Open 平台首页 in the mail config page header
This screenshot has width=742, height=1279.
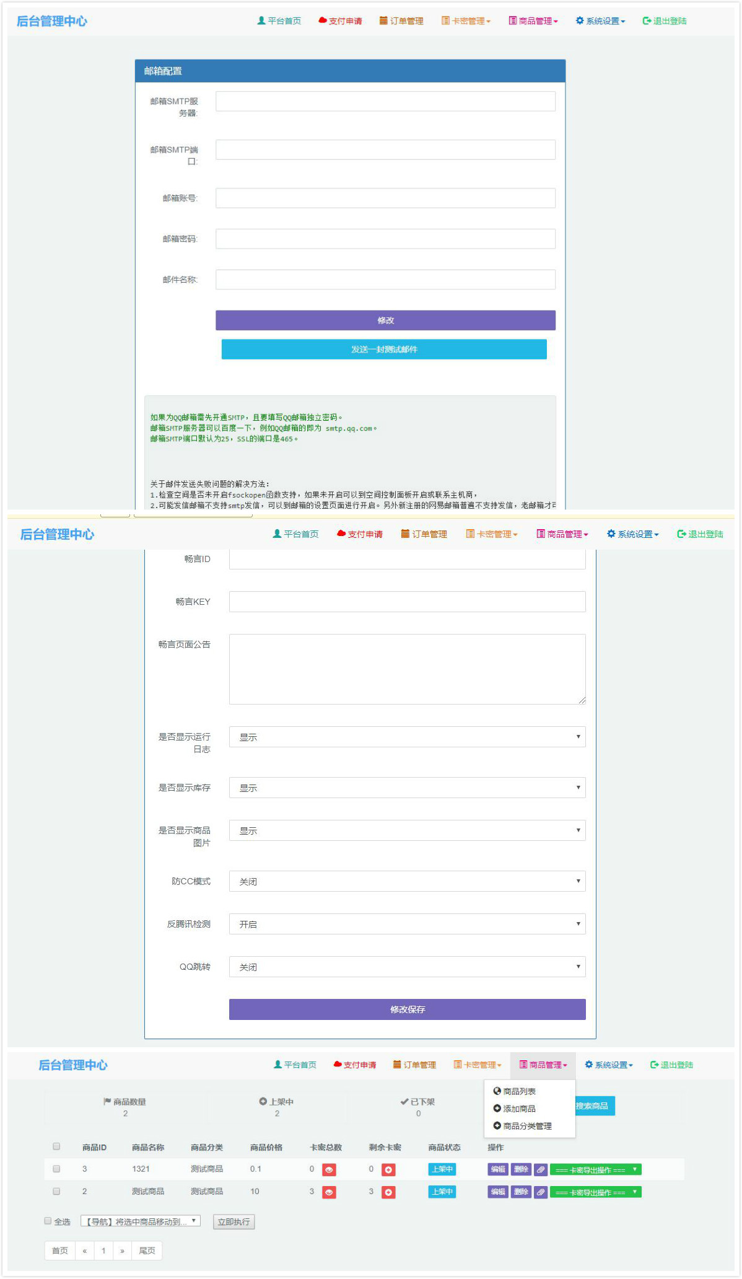tap(279, 21)
